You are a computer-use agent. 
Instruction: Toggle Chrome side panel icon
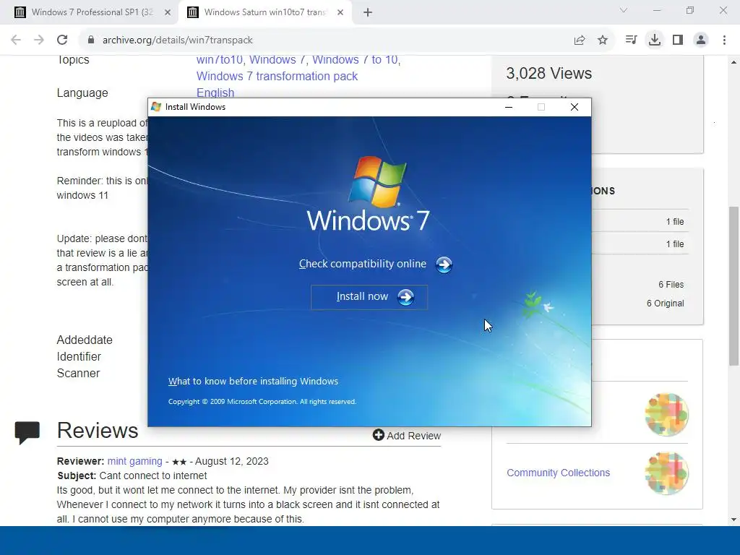pos(678,40)
